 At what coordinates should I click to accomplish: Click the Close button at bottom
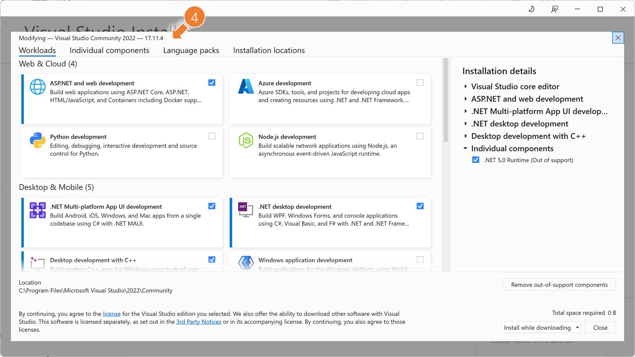pyautogui.click(x=600, y=328)
